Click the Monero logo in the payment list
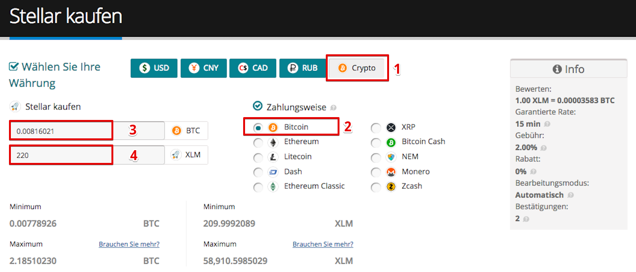 point(390,172)
